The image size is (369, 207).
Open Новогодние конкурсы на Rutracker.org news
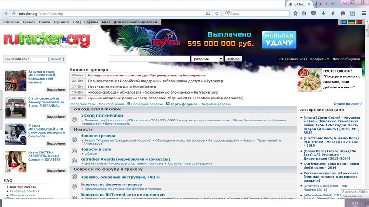[122, 87]
